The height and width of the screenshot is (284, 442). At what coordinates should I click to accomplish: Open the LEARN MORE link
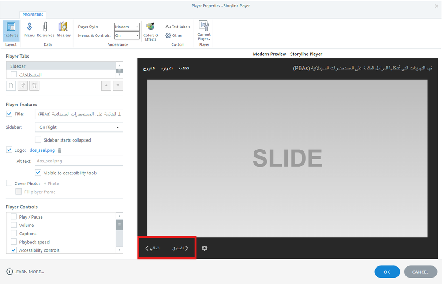pos(26,272)
